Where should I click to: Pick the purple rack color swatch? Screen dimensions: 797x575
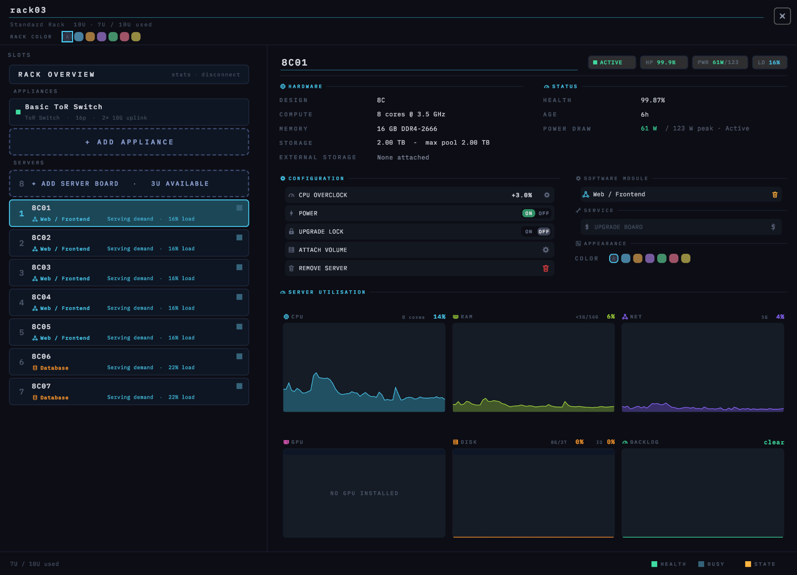pyautogui.click(x=101, y=37)
